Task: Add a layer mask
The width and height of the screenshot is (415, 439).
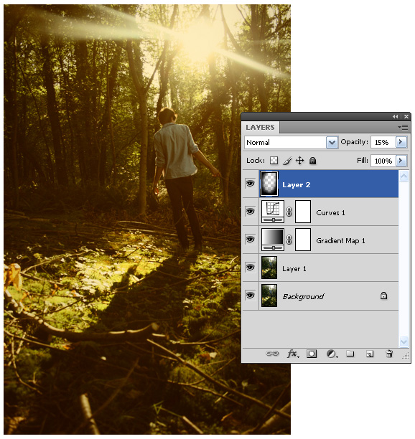Action: [312, 354]
